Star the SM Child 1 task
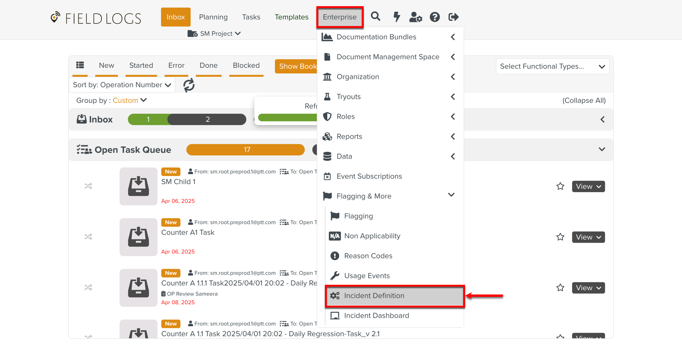This screenshot has width=682, height=353. [560, 186]
